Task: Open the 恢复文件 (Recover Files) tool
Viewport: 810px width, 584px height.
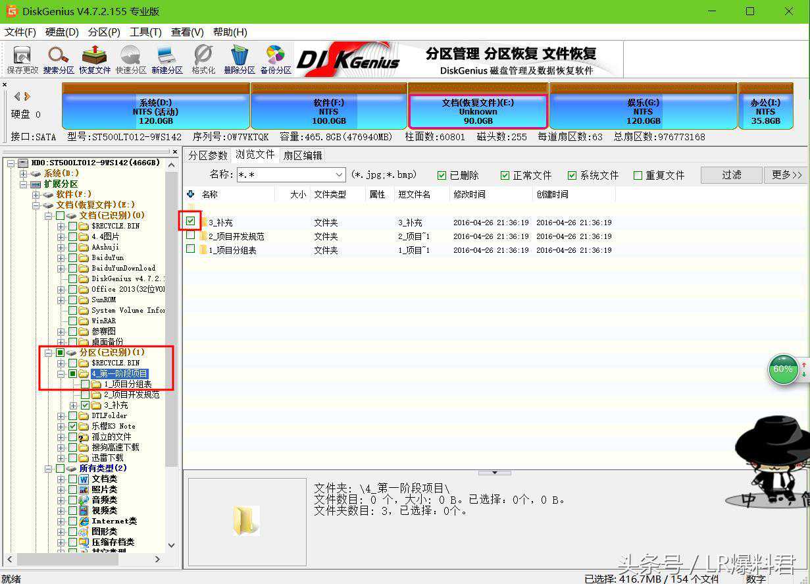Action: [x=95, y=59]
